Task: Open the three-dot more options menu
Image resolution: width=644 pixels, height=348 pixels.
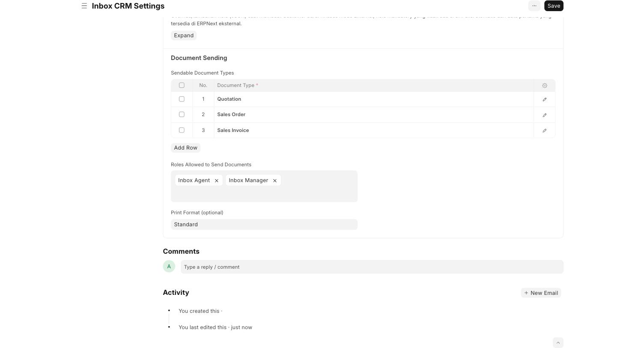Action: [534, 6]
